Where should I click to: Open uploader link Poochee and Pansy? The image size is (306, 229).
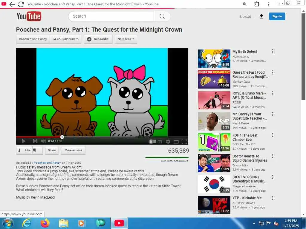click(x=47, y=163)
